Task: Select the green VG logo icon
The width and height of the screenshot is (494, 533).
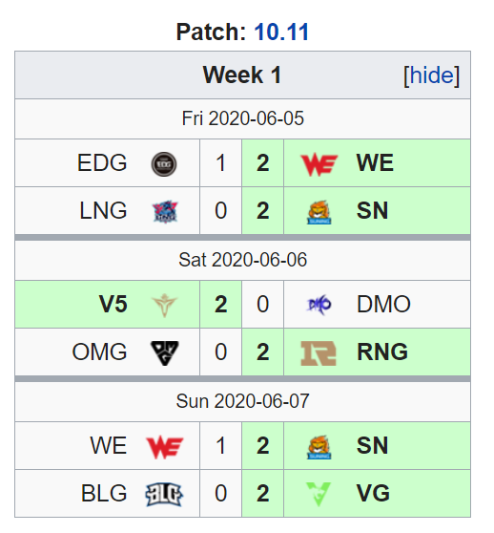Action: 319,494
